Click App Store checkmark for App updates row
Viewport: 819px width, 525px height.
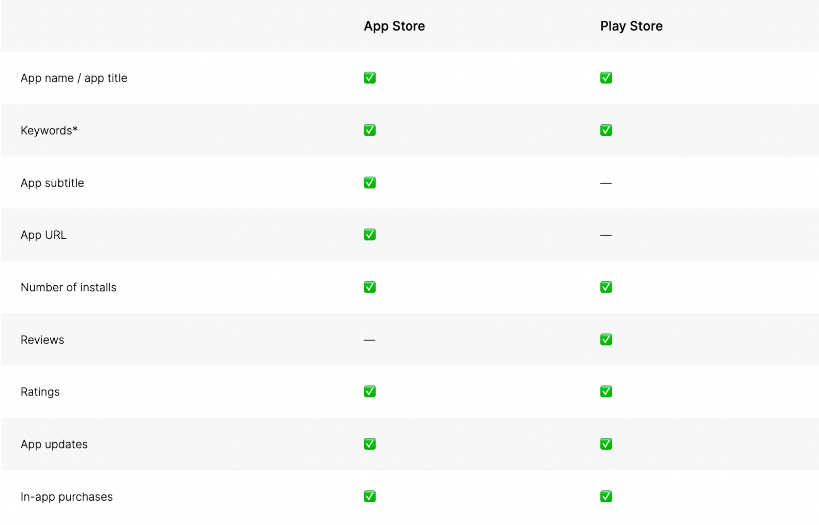coord(370,444)
